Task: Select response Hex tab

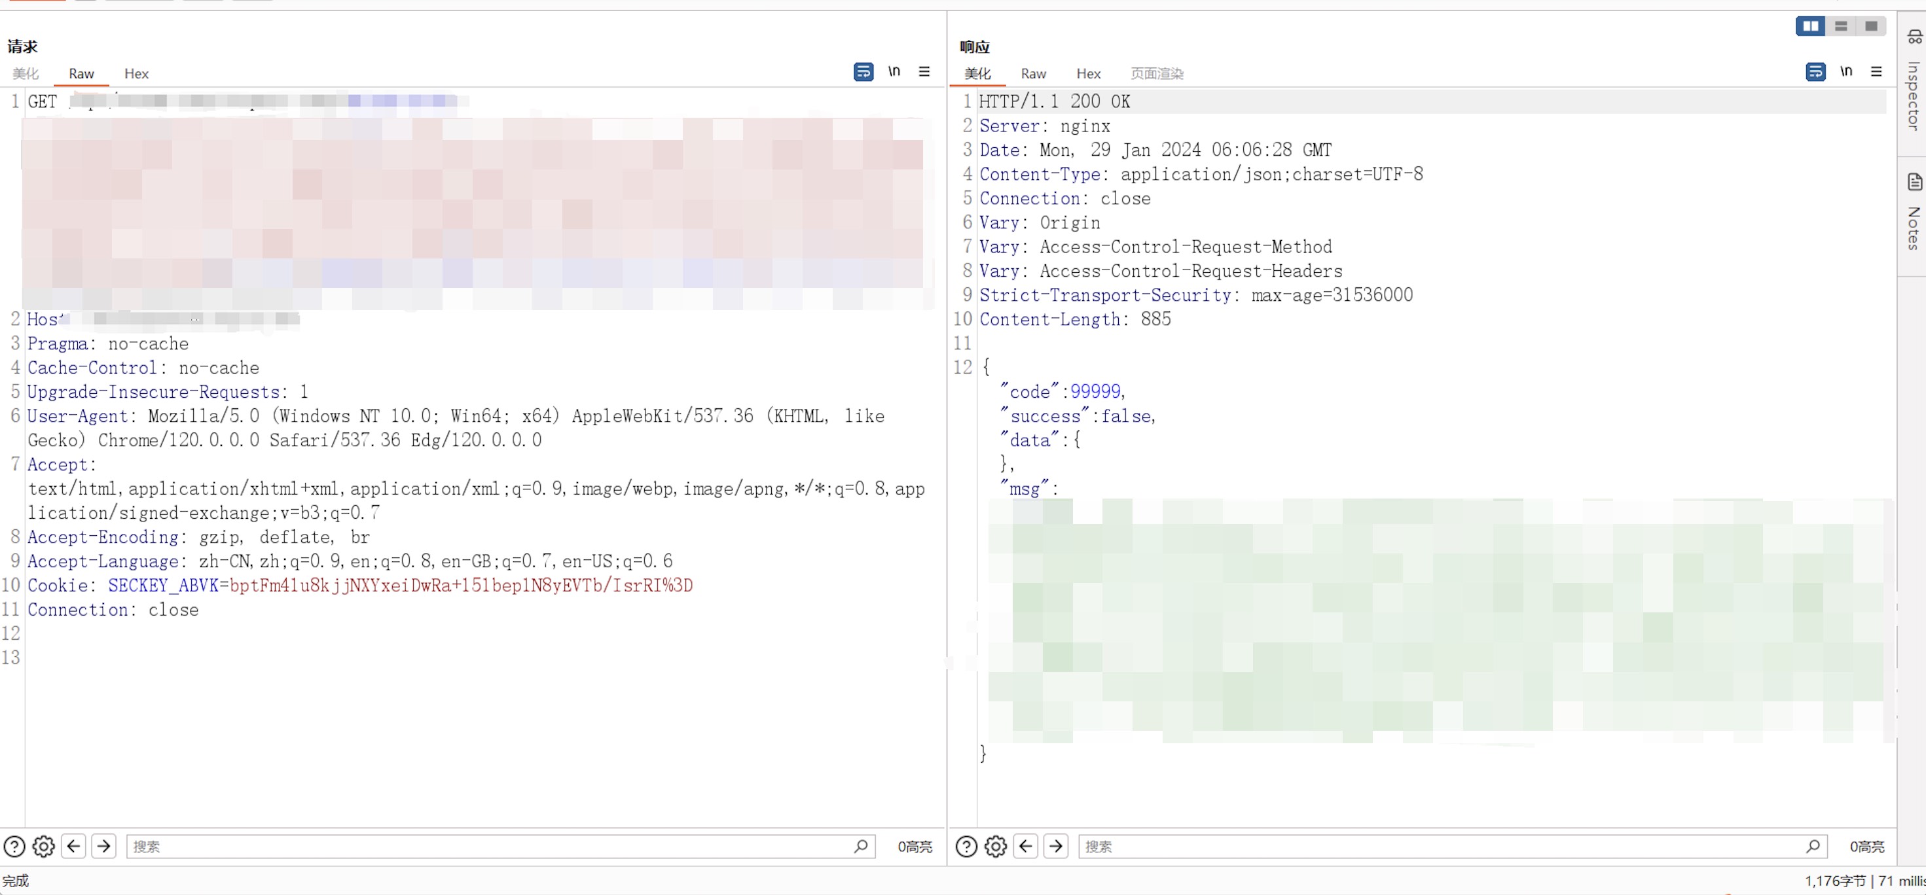Action: [x=1089, y=73]
